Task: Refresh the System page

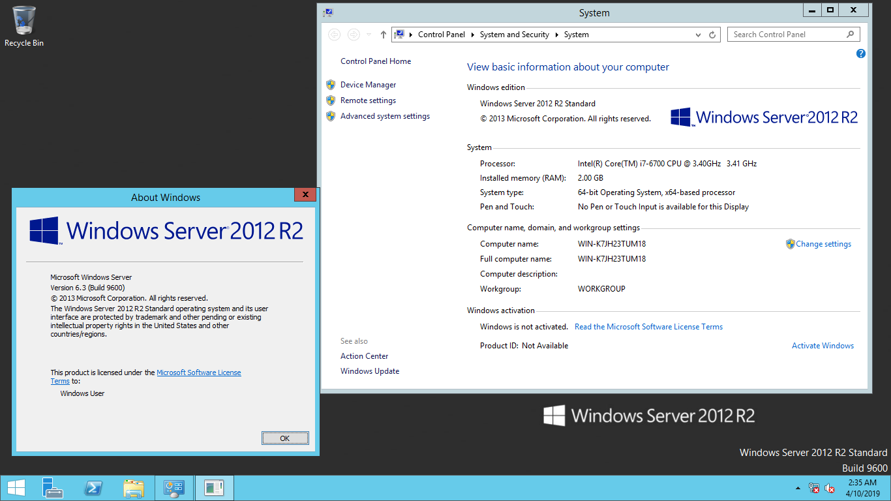Action: [712, 35]
